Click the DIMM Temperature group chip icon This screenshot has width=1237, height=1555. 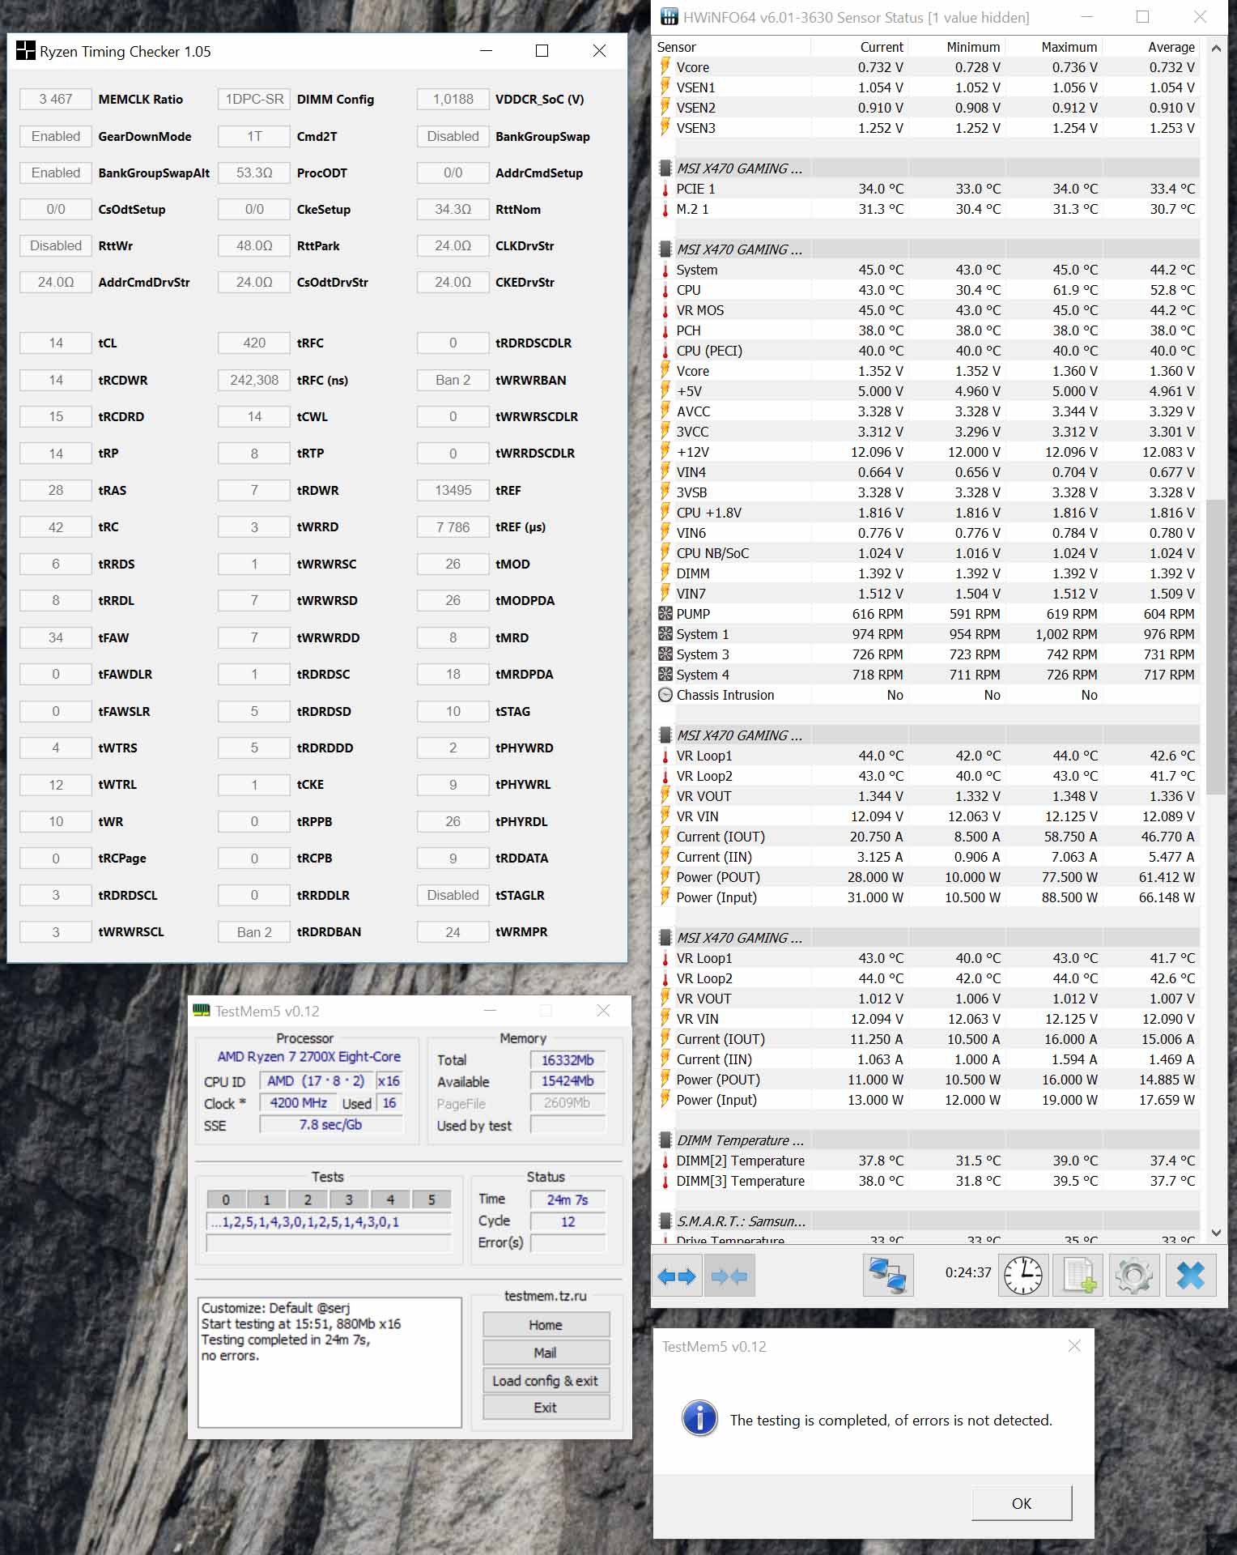pos(665,1140)
